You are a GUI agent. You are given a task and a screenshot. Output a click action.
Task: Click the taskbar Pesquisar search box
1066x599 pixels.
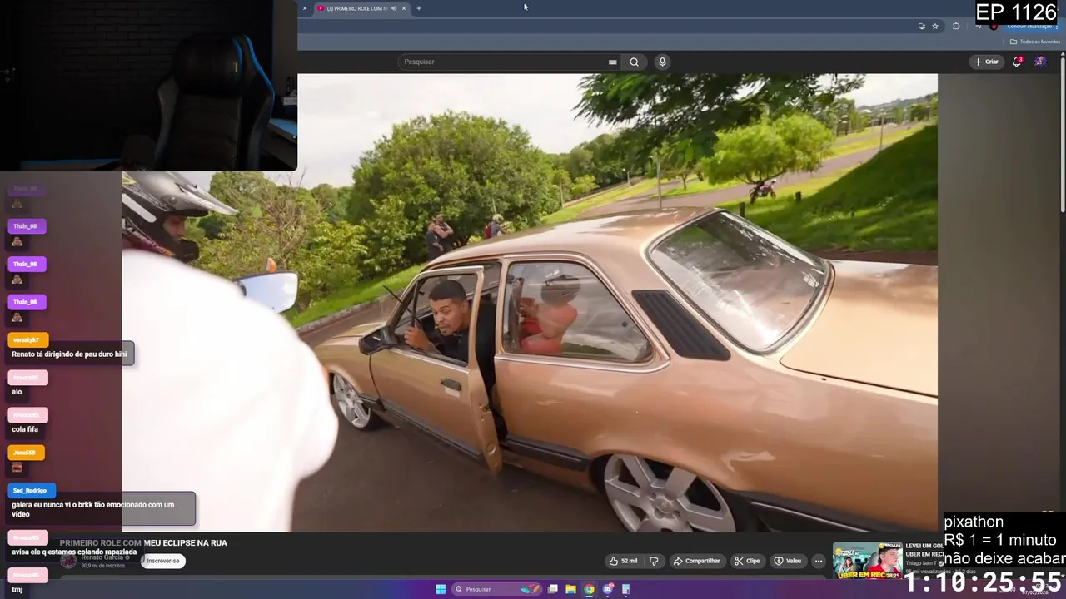(496, 589)
